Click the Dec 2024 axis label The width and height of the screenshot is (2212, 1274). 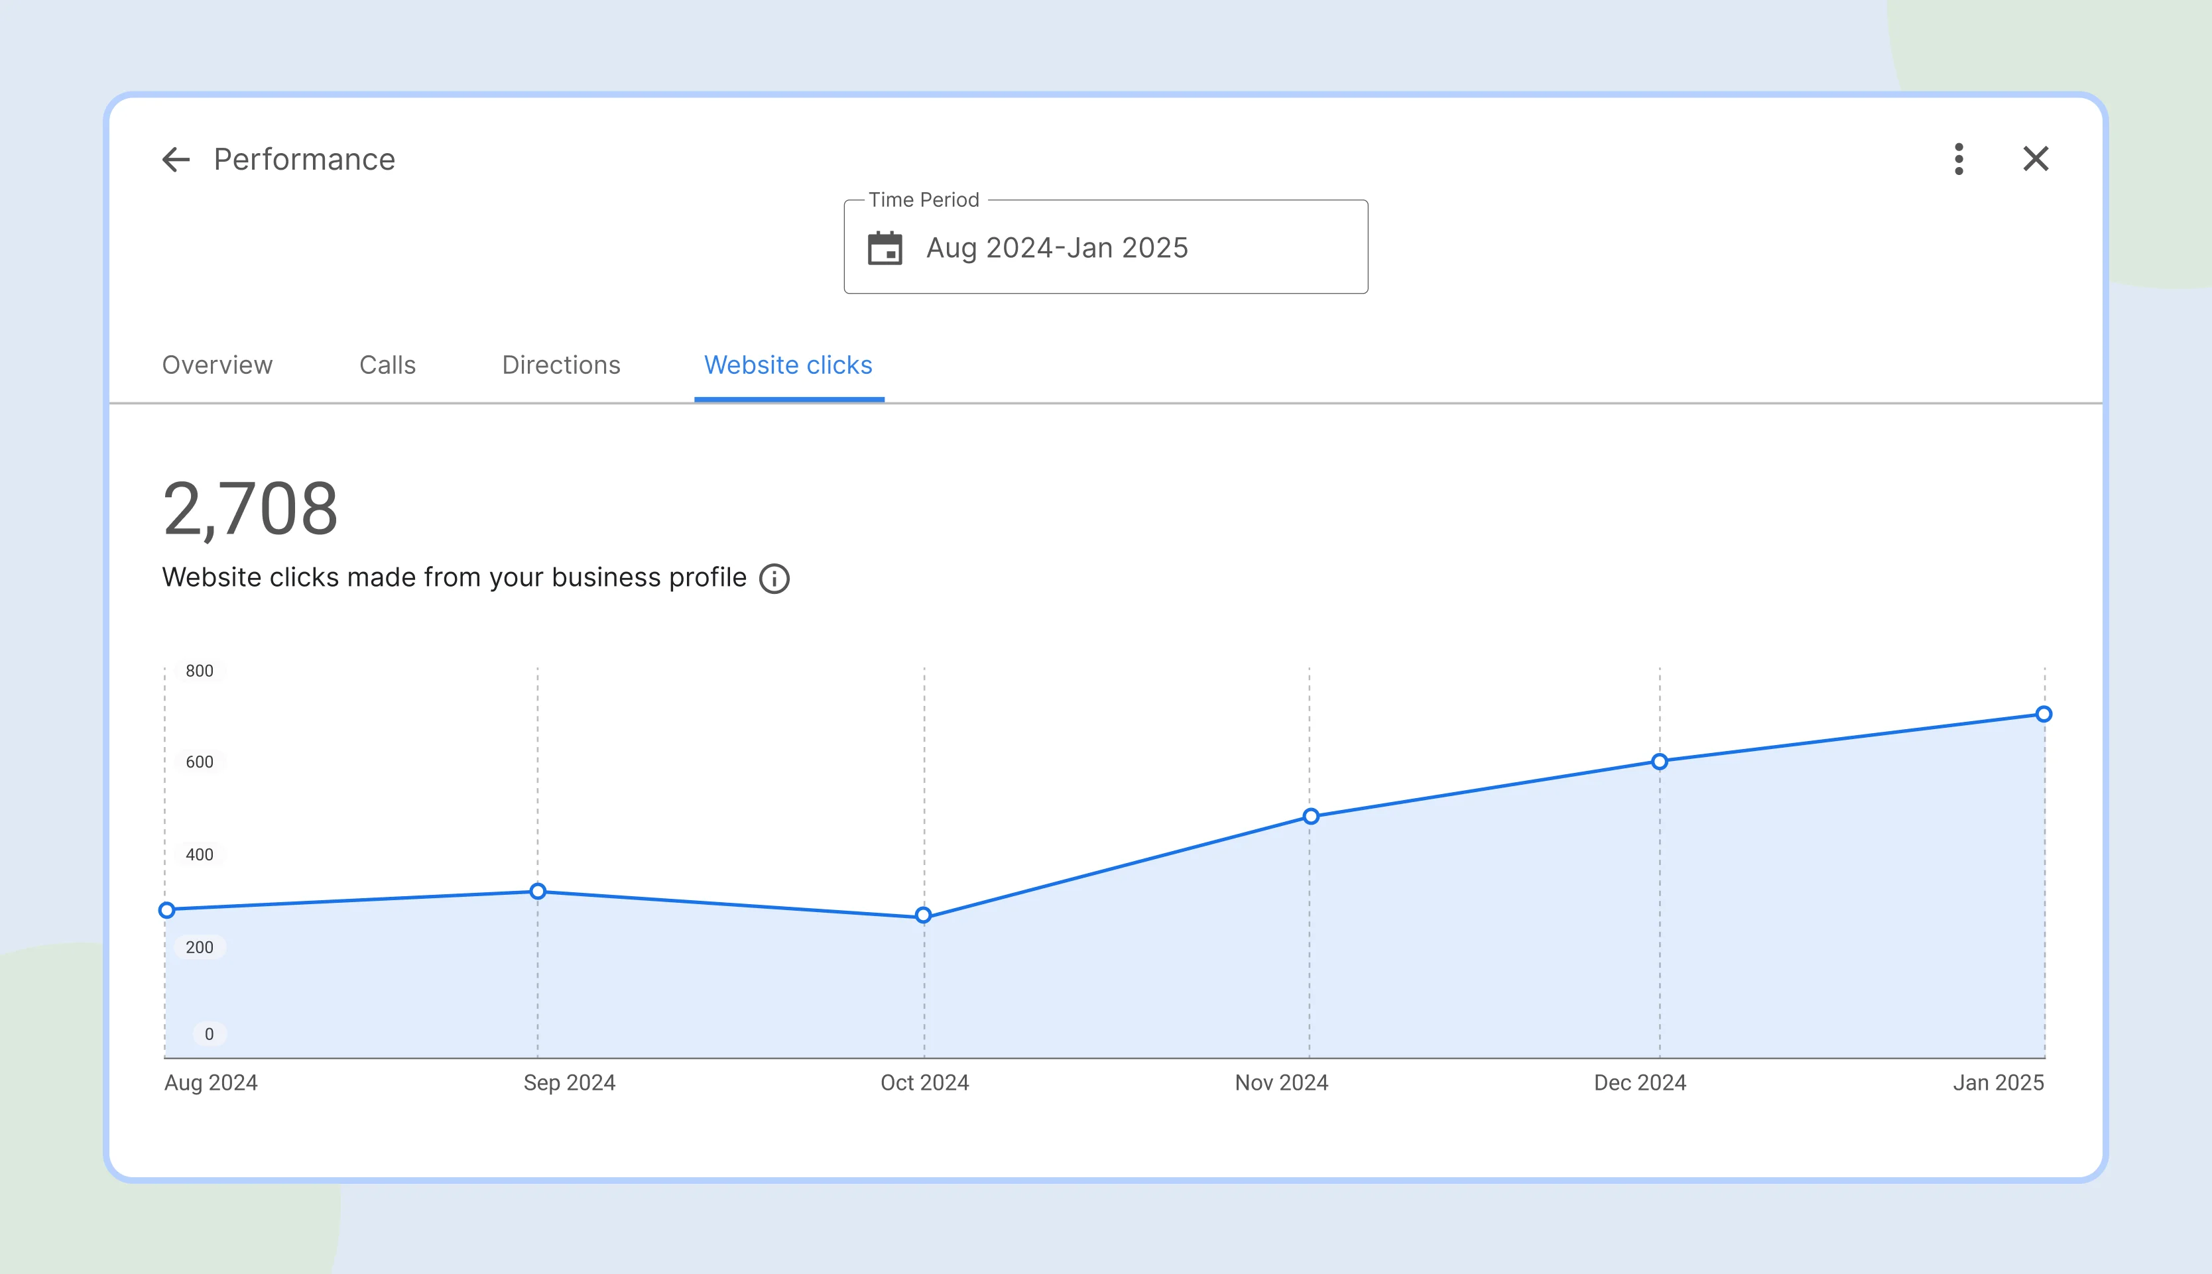[1640, 1082]
